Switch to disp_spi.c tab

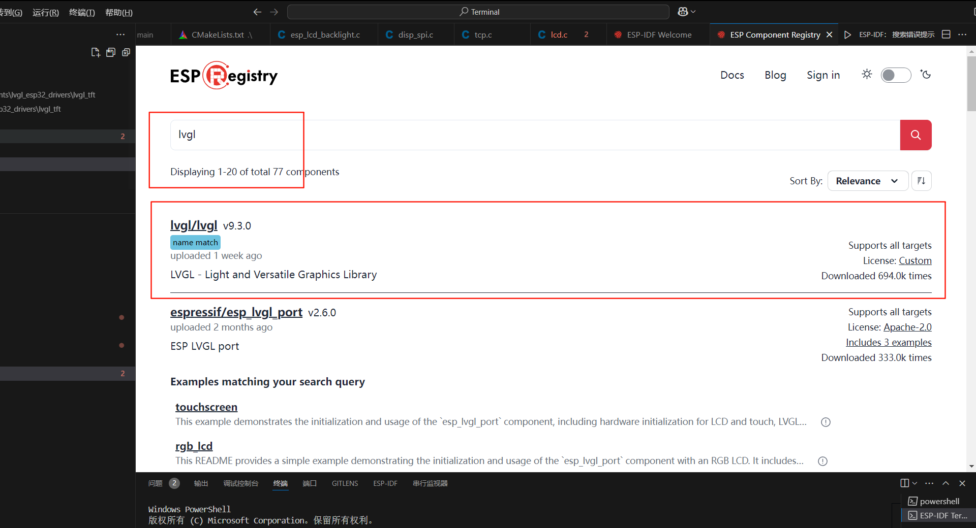[415, 35]
